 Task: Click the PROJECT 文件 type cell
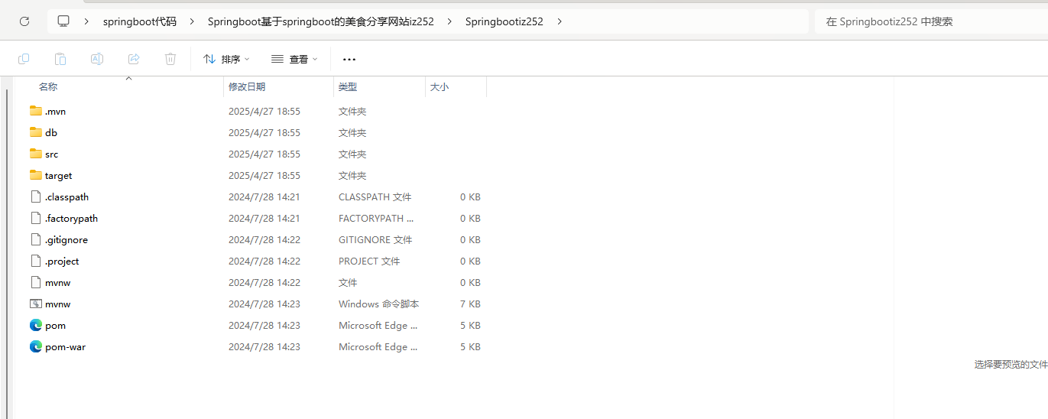pyautogui.click(x=369, y=261)
